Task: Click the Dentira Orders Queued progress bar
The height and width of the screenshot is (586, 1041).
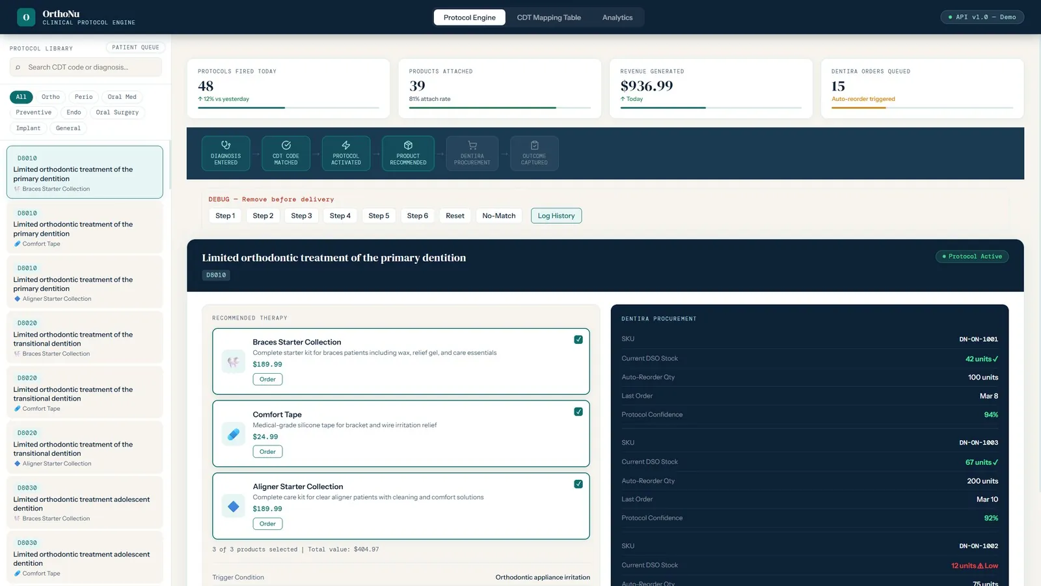Action: (922, 107)
